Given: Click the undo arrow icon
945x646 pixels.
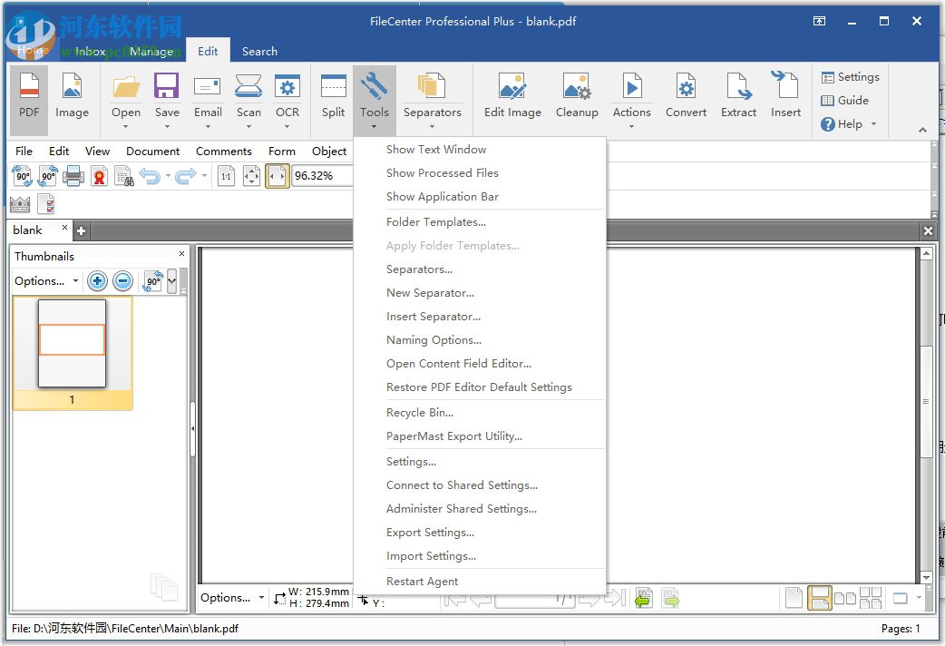Looking at the screenshot, I should click(x=150, y=176).
